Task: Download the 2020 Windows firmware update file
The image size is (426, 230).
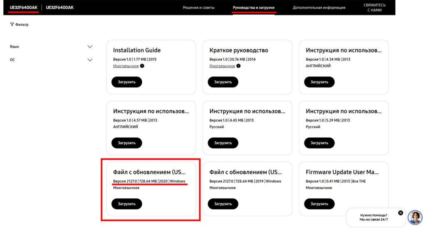Action: (126, 204)
